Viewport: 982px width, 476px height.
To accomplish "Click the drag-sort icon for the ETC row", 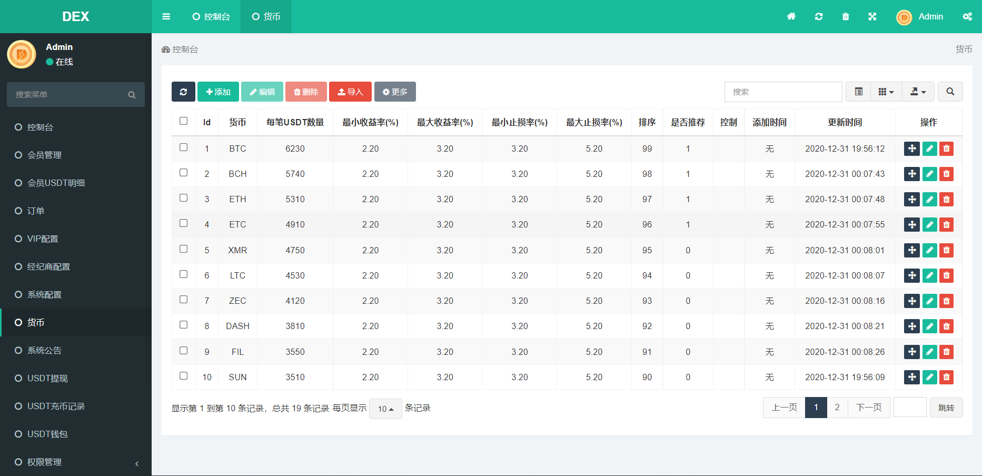I will click(x=912, y=224).
